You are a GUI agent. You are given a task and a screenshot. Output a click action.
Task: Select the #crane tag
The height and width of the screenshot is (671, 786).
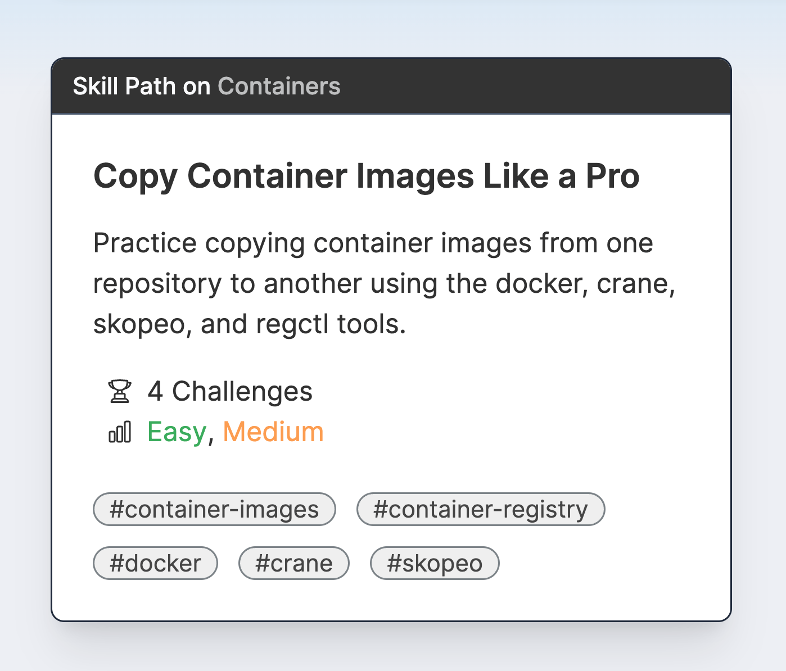pyautogui.click(x=294, y=563)
